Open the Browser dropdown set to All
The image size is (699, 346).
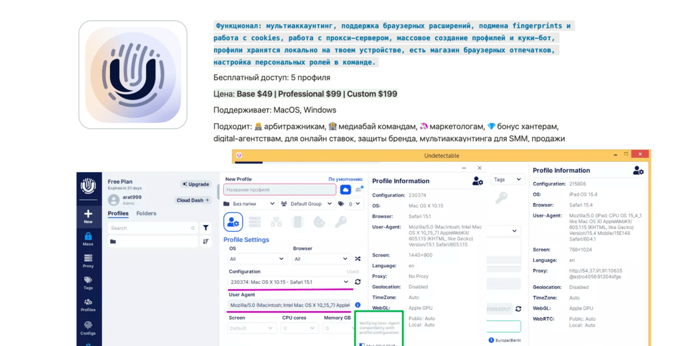click(x=322, y=259)
